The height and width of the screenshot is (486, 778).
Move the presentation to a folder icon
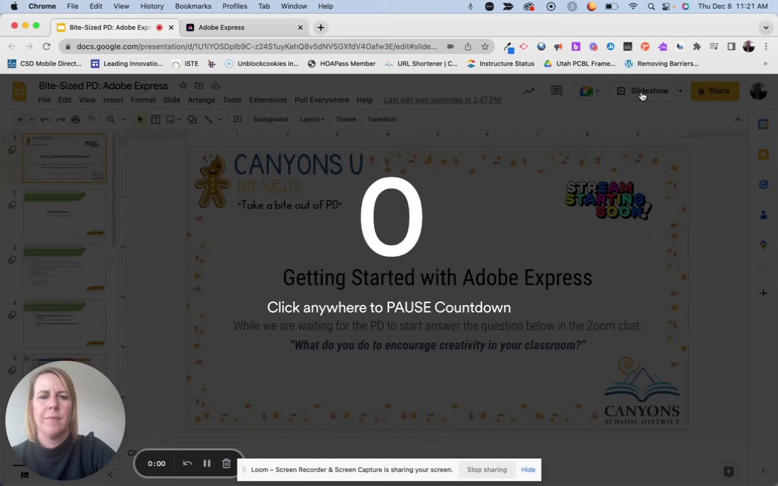199,85
